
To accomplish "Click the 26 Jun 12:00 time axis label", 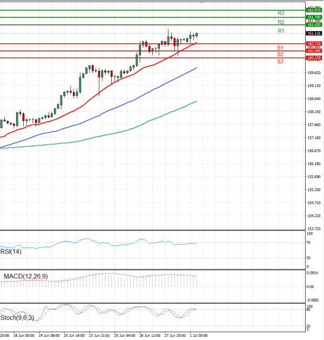I will tap(150, 335).
